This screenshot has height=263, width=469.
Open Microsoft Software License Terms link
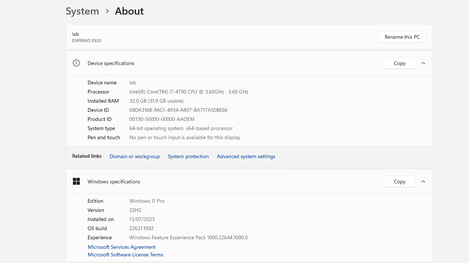click(126, 255)
